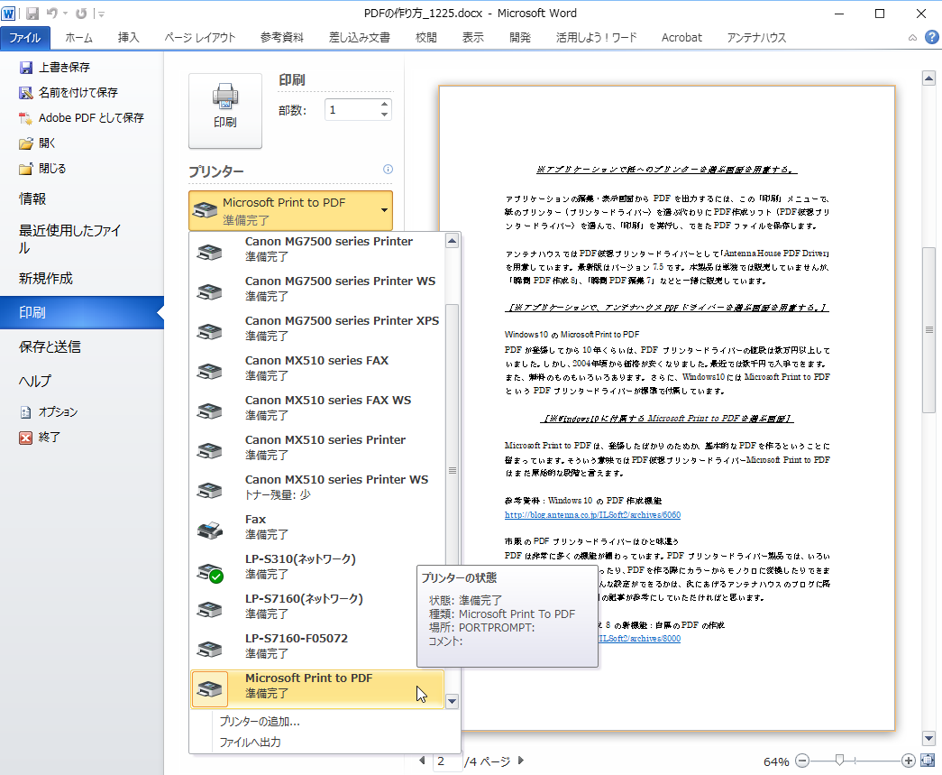Click zoom-to-page icon in bottom right
Image resolution: width=942 pixels, height=775 pixels.
click(928, 761)
